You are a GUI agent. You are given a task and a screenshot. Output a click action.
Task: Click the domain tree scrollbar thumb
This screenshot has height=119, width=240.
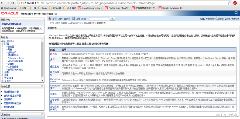pos(42,59)
